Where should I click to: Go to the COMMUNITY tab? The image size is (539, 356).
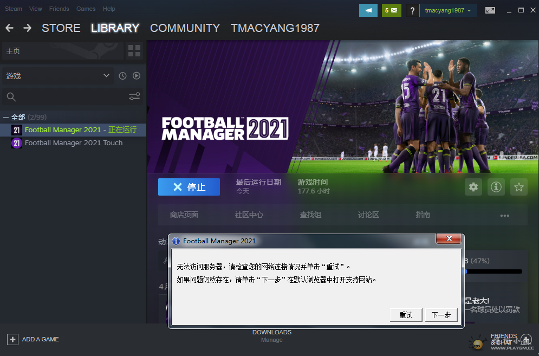(185, 28)
